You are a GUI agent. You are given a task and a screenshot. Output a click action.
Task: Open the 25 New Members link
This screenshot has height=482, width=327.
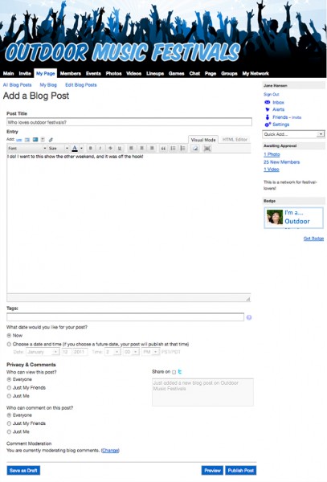(x=281, y=162)
